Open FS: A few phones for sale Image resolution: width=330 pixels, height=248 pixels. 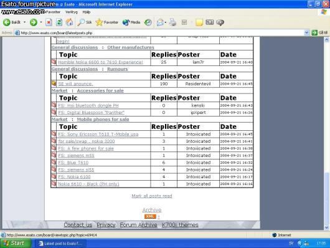click(x=86, y=148)
